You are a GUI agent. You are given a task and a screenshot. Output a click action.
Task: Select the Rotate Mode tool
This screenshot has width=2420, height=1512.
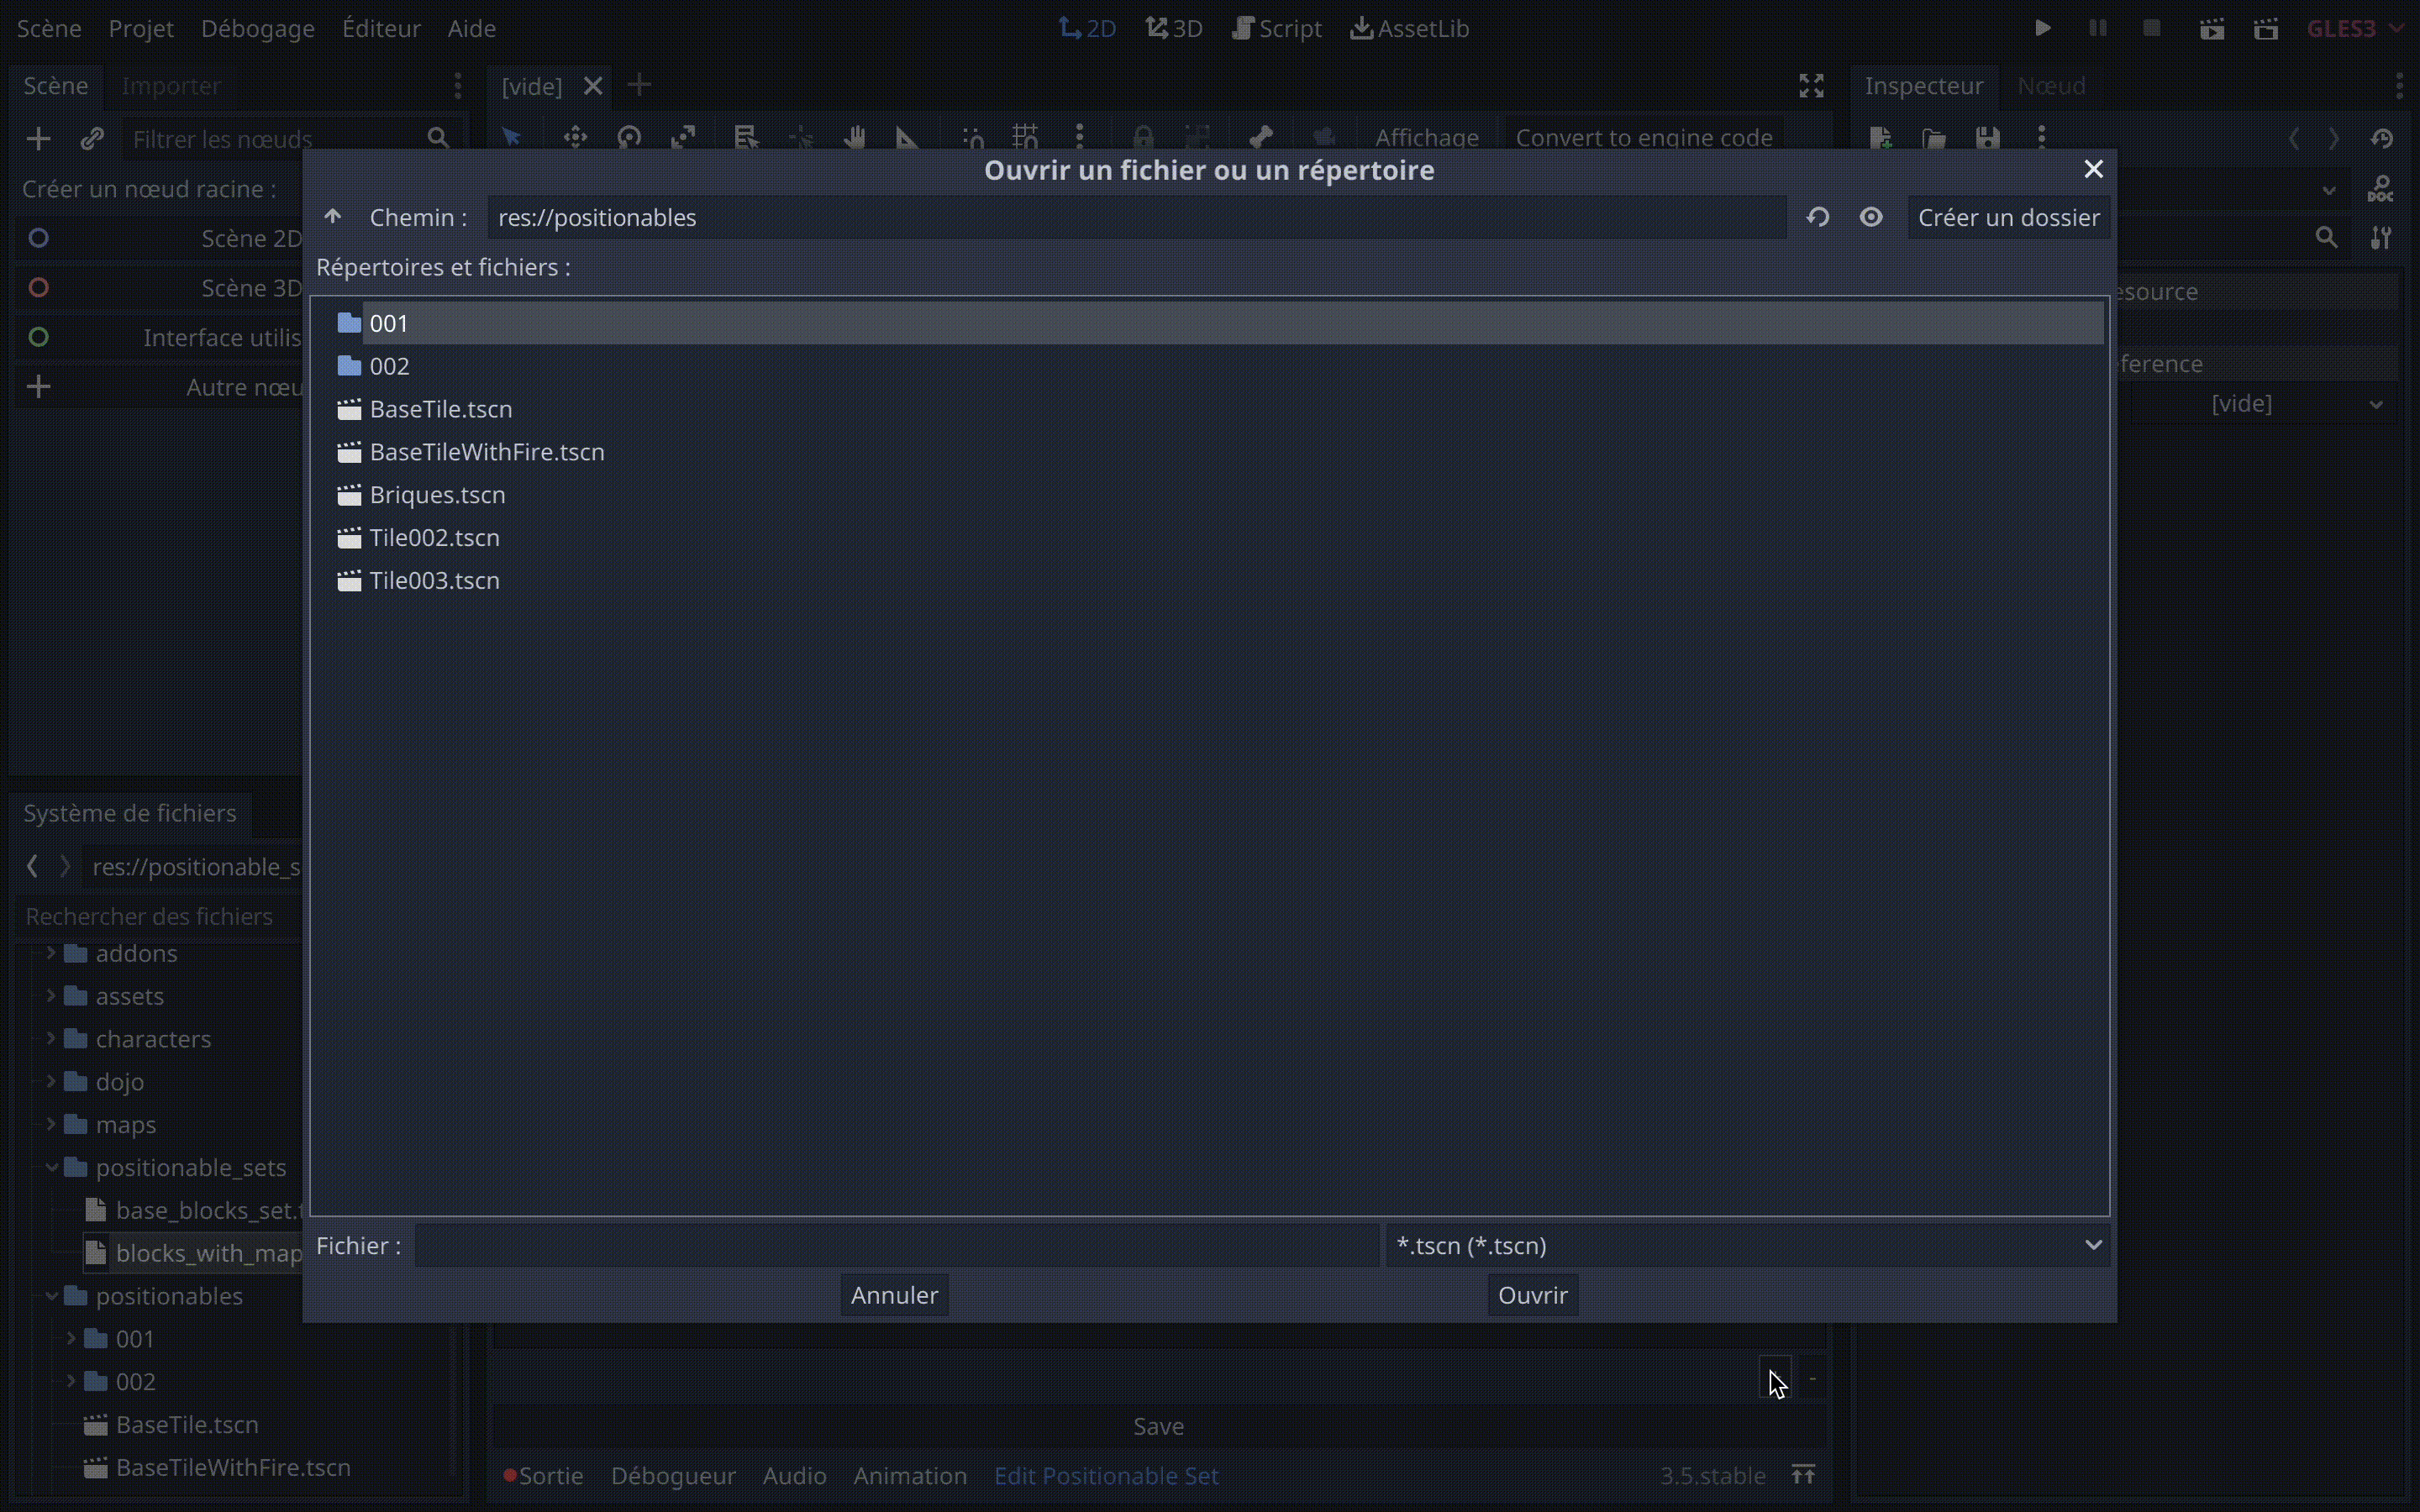[x=629, y=137]
